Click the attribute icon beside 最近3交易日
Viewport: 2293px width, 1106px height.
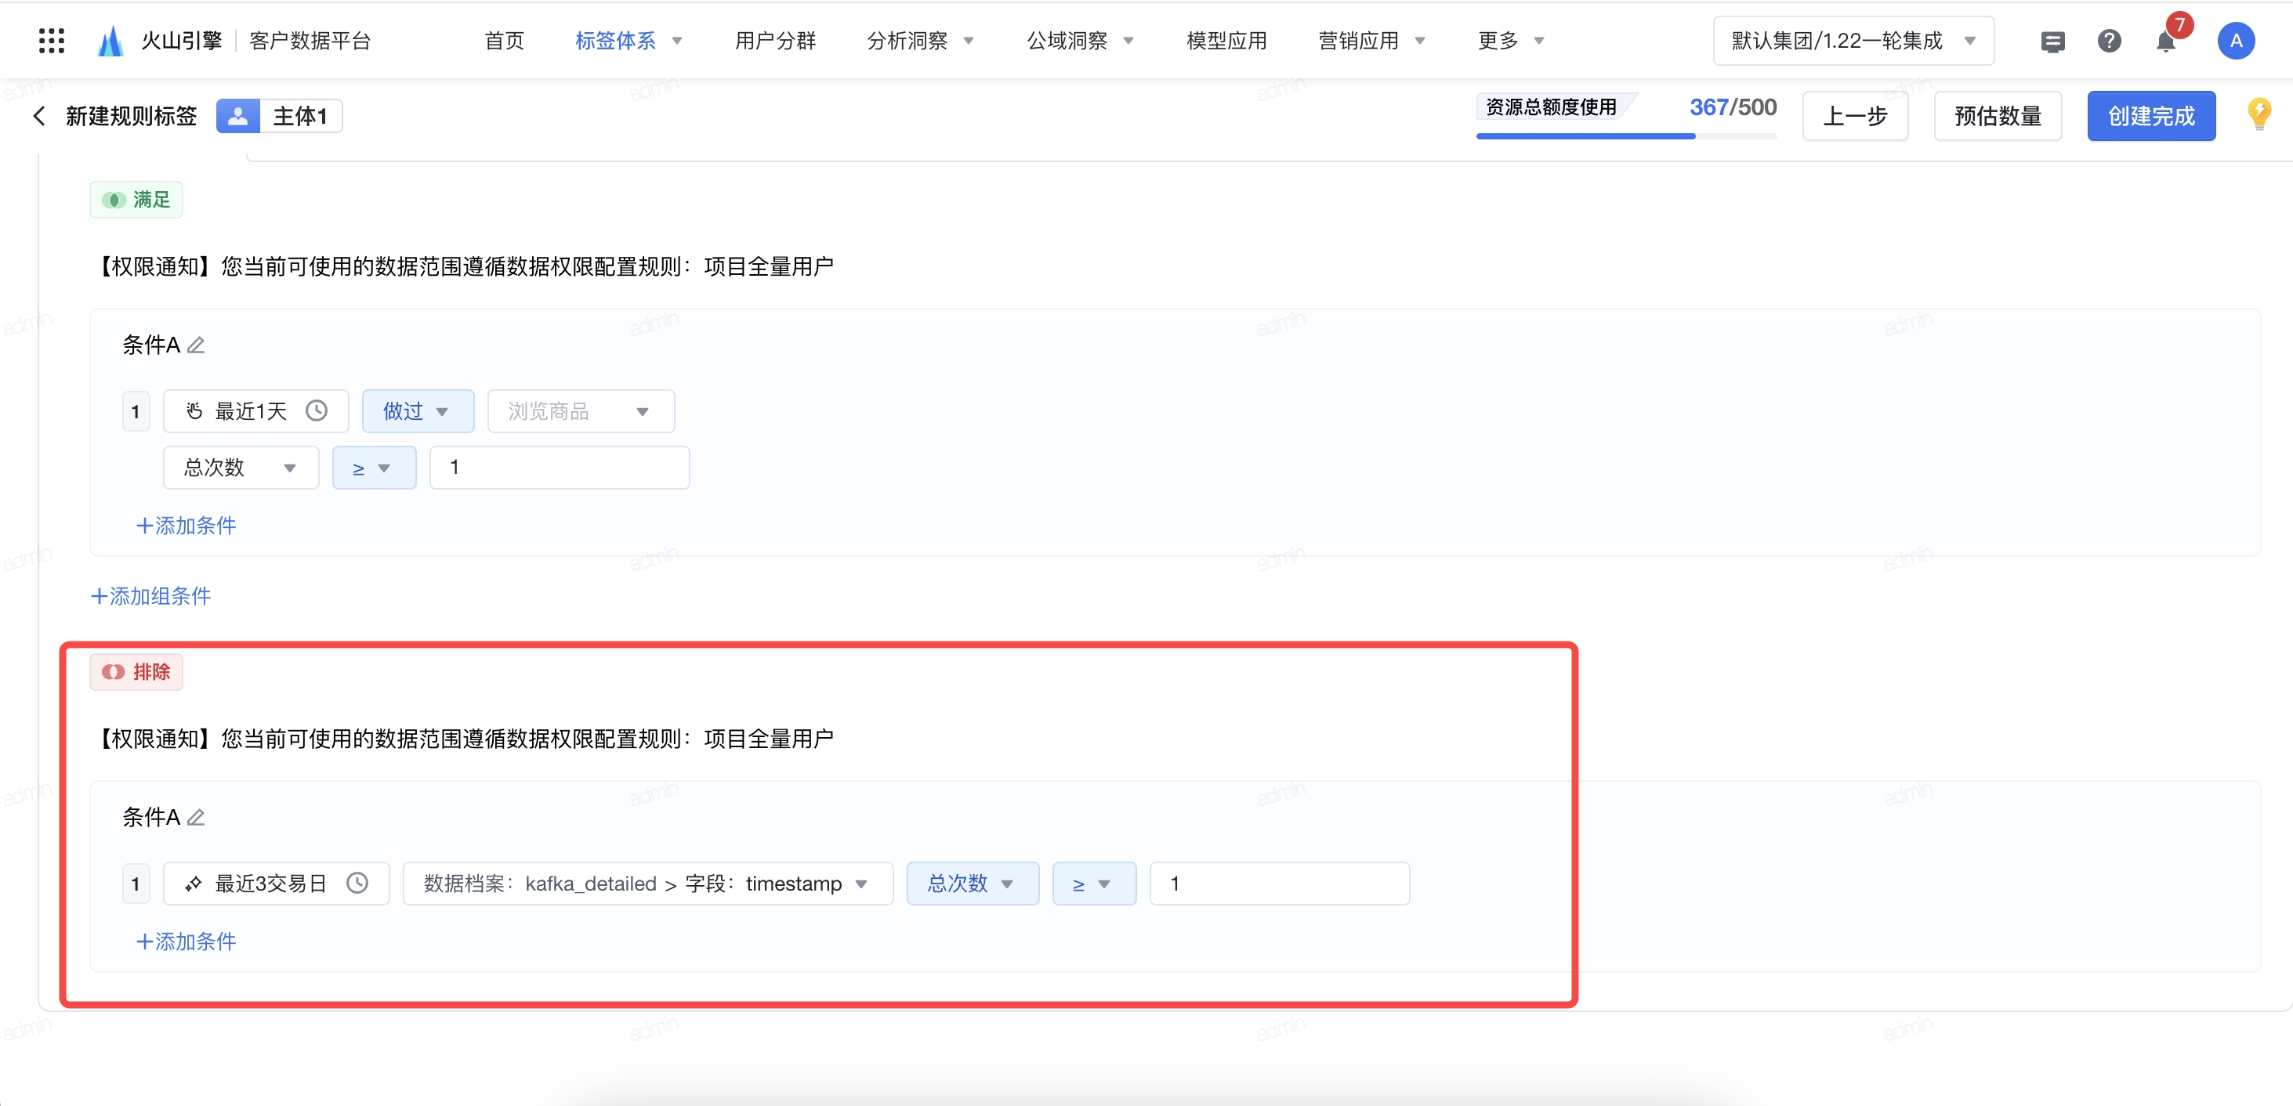point(193,883)
